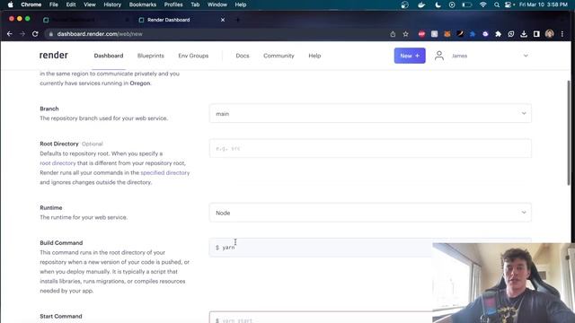Click the Do Not Disturb moon icon
Screen dimensions: 575x323
point(438,4)
